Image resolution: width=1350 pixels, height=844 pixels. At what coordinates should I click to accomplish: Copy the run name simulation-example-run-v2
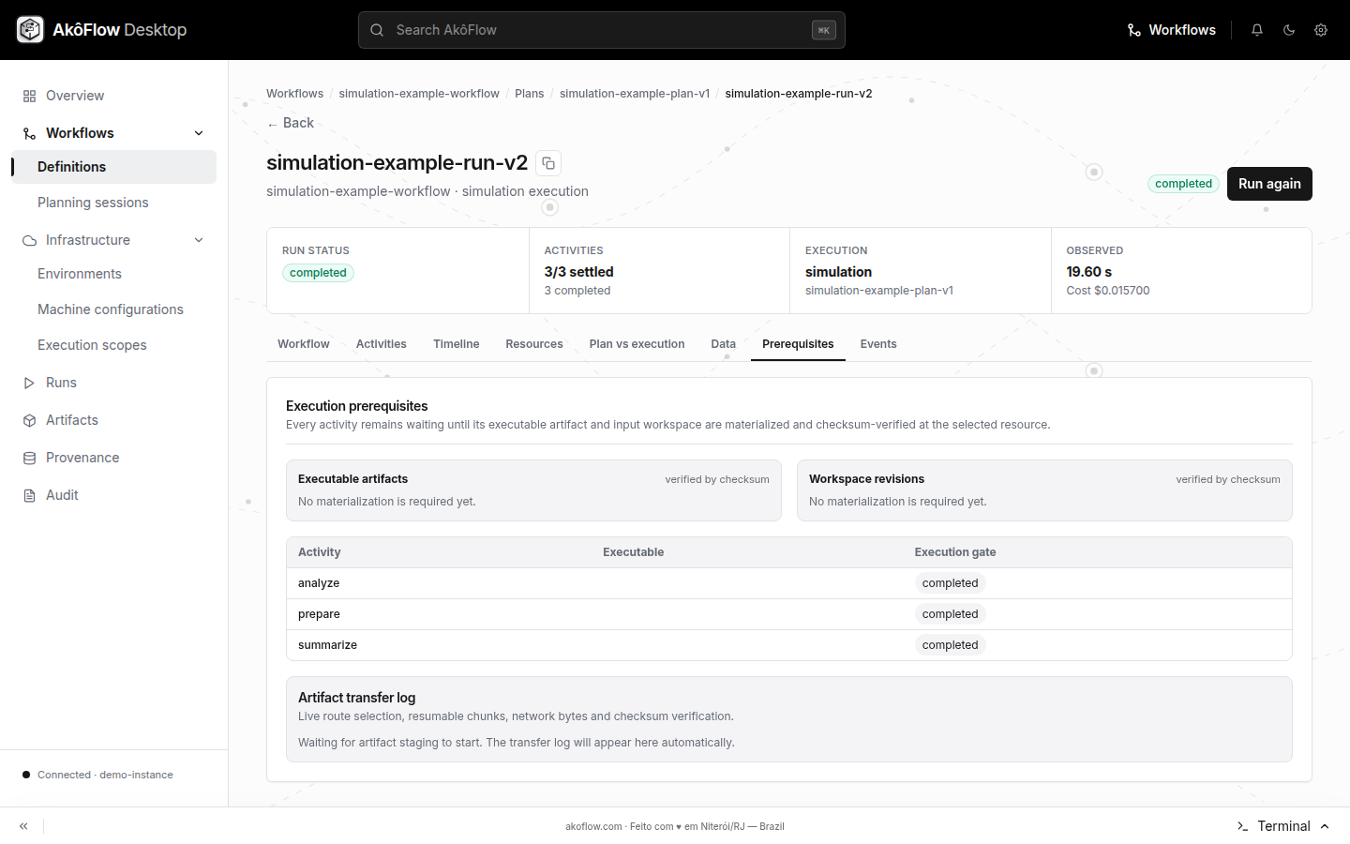pos(548,163)
